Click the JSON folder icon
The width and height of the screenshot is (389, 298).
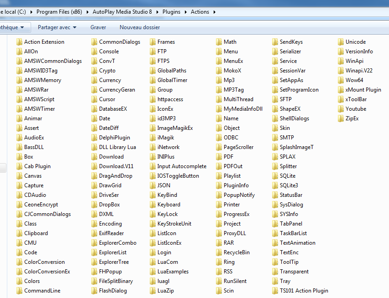coord(153,185)
